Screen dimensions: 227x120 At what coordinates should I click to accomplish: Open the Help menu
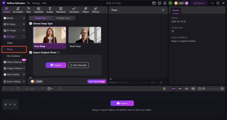click(44, 3)
